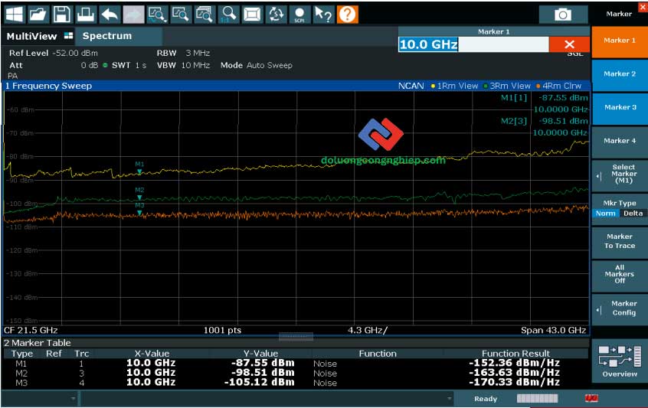Click the multiple zoom icon
The height and width of the screenshot is (408, 648).
point(205,15)
